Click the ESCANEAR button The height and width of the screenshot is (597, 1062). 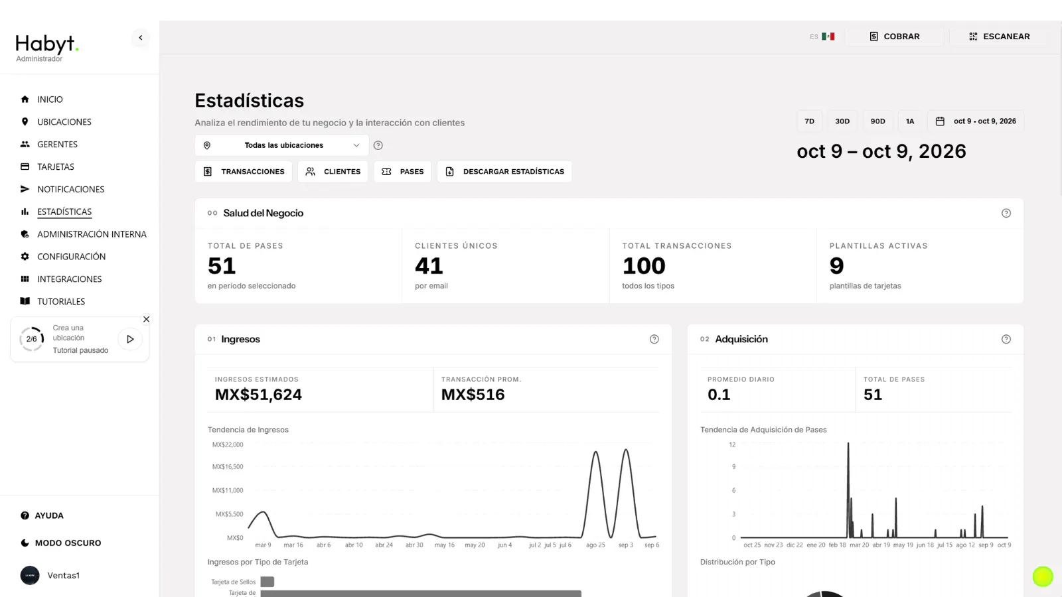(x=1000, y=36)
